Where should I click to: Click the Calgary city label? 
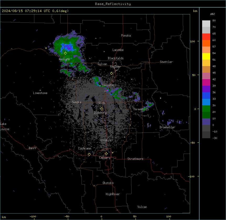pyautogui.click(x=105, y=158)
